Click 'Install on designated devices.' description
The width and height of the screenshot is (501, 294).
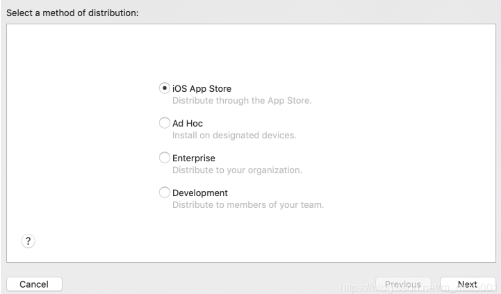coord(234,135)
